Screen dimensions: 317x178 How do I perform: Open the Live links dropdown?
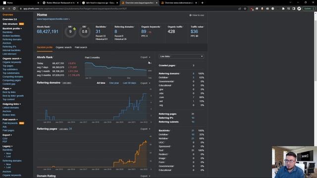(181, 56)
